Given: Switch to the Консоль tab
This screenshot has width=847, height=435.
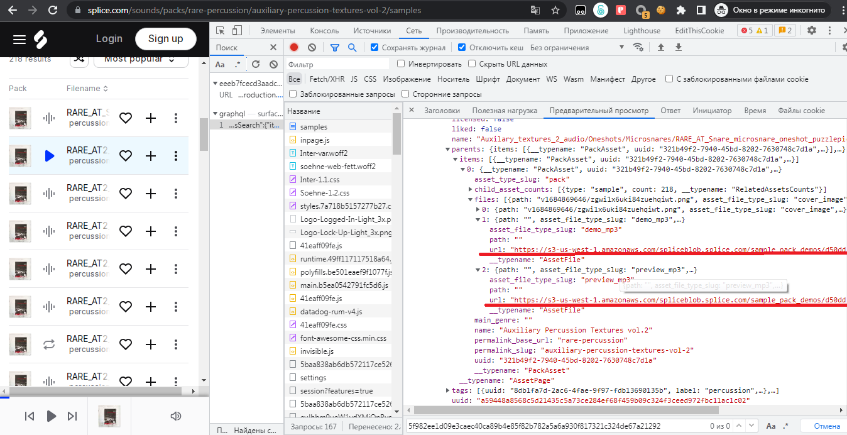Looking at the screenshot, I should pyautogui.click(x=324, y=30).
